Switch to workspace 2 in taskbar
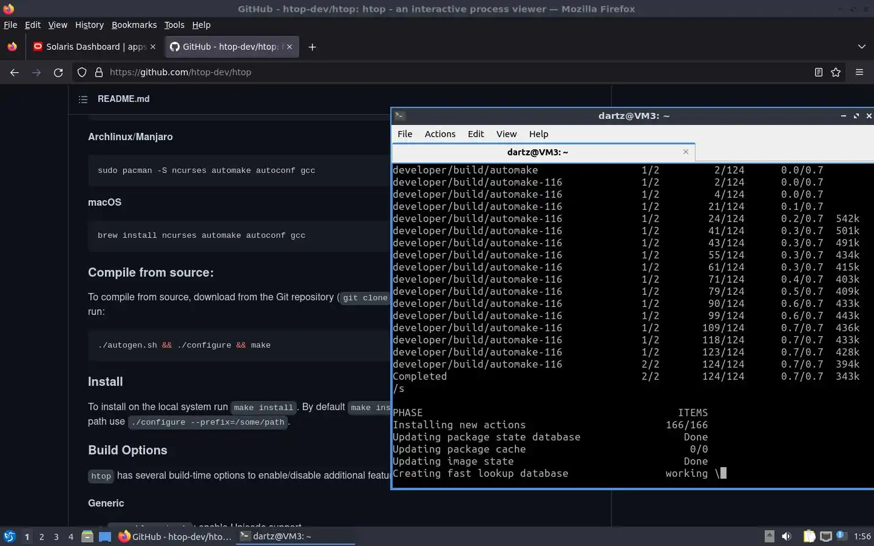Viewport: 874px width, 546px height. [x=41, y=536]
